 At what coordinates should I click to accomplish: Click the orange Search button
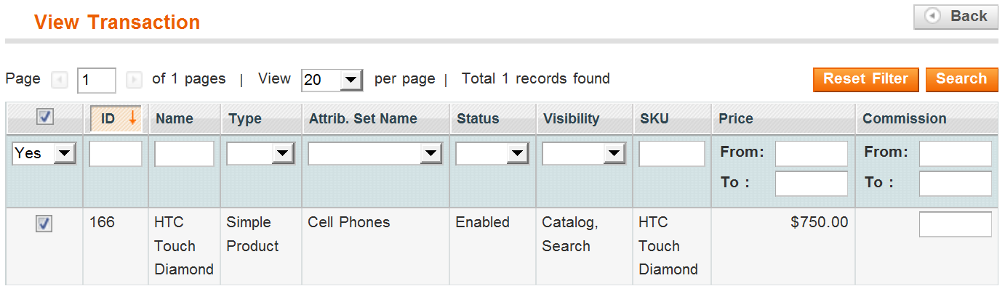click(x=961, y=79)
